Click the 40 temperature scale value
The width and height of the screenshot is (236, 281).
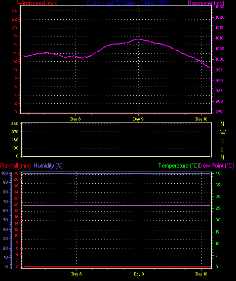(218, 173)
